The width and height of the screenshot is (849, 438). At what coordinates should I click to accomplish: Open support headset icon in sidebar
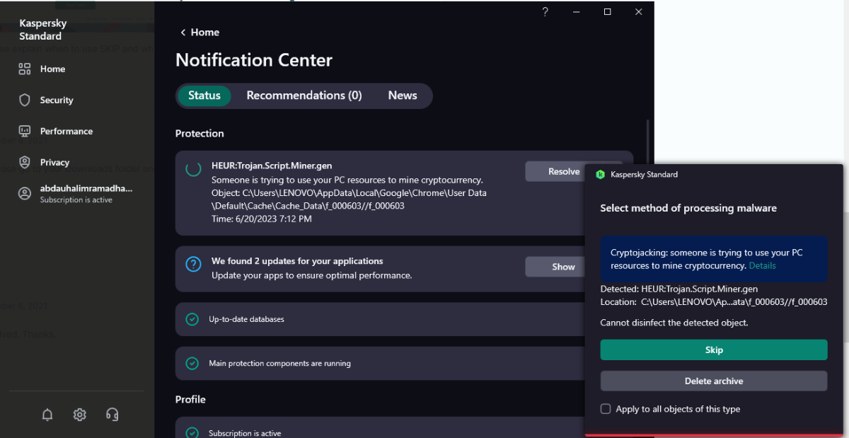click(112, 415)
